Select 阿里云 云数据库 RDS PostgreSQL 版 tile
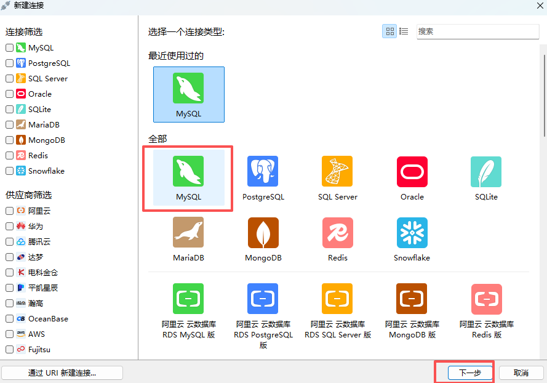Viewport: 547px width, 383px height. (263, 316)
